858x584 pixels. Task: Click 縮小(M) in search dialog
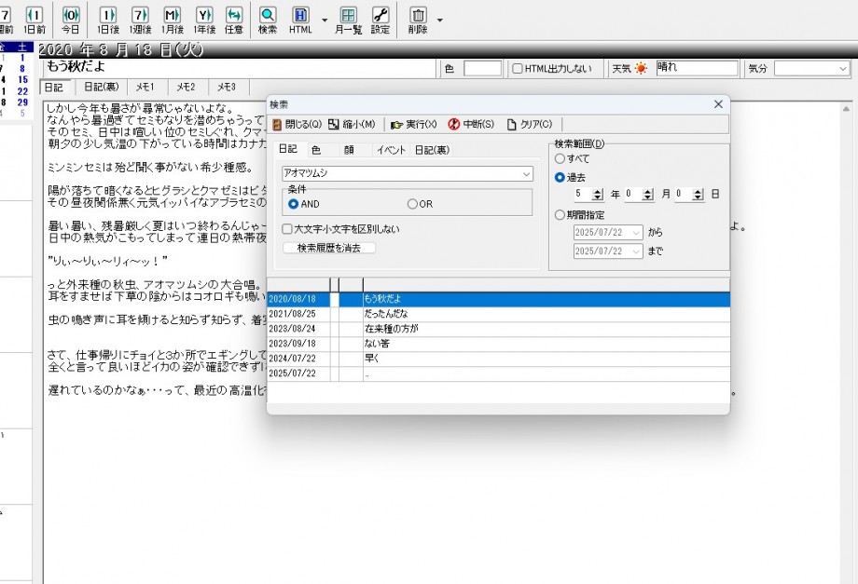[352, 125]
